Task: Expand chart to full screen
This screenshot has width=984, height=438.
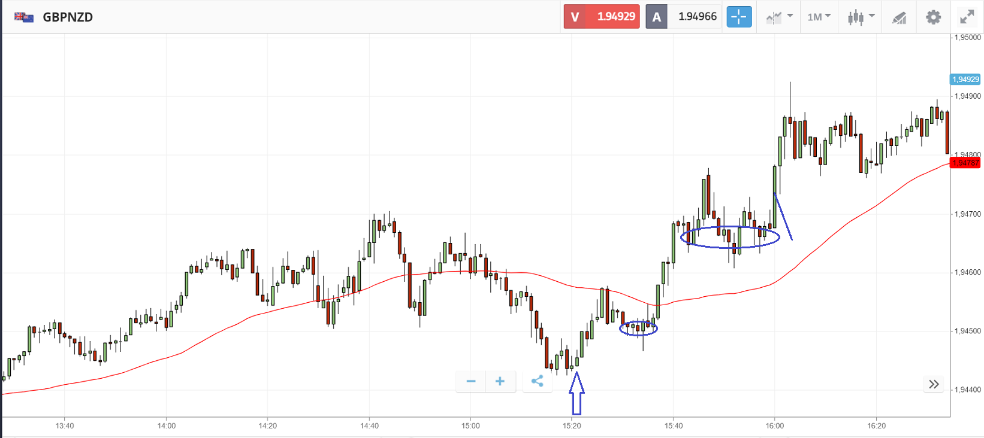Action: click(x=967, y=17)
